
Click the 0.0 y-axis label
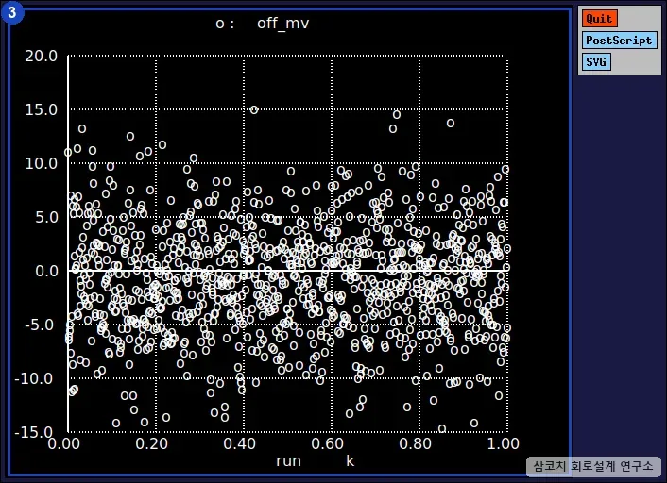(46, 271)
